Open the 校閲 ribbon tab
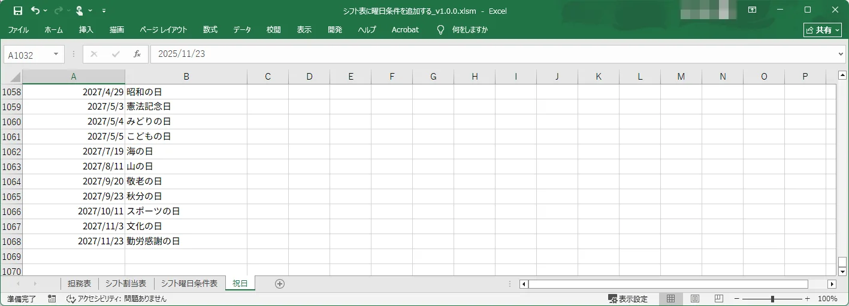849x306 pixels. click(274, 29)
